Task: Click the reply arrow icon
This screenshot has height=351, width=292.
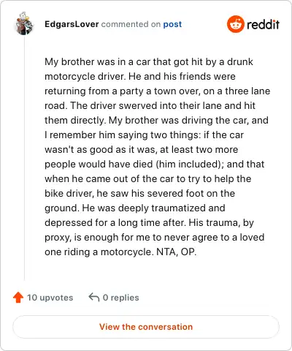Action: click(94, 297)
